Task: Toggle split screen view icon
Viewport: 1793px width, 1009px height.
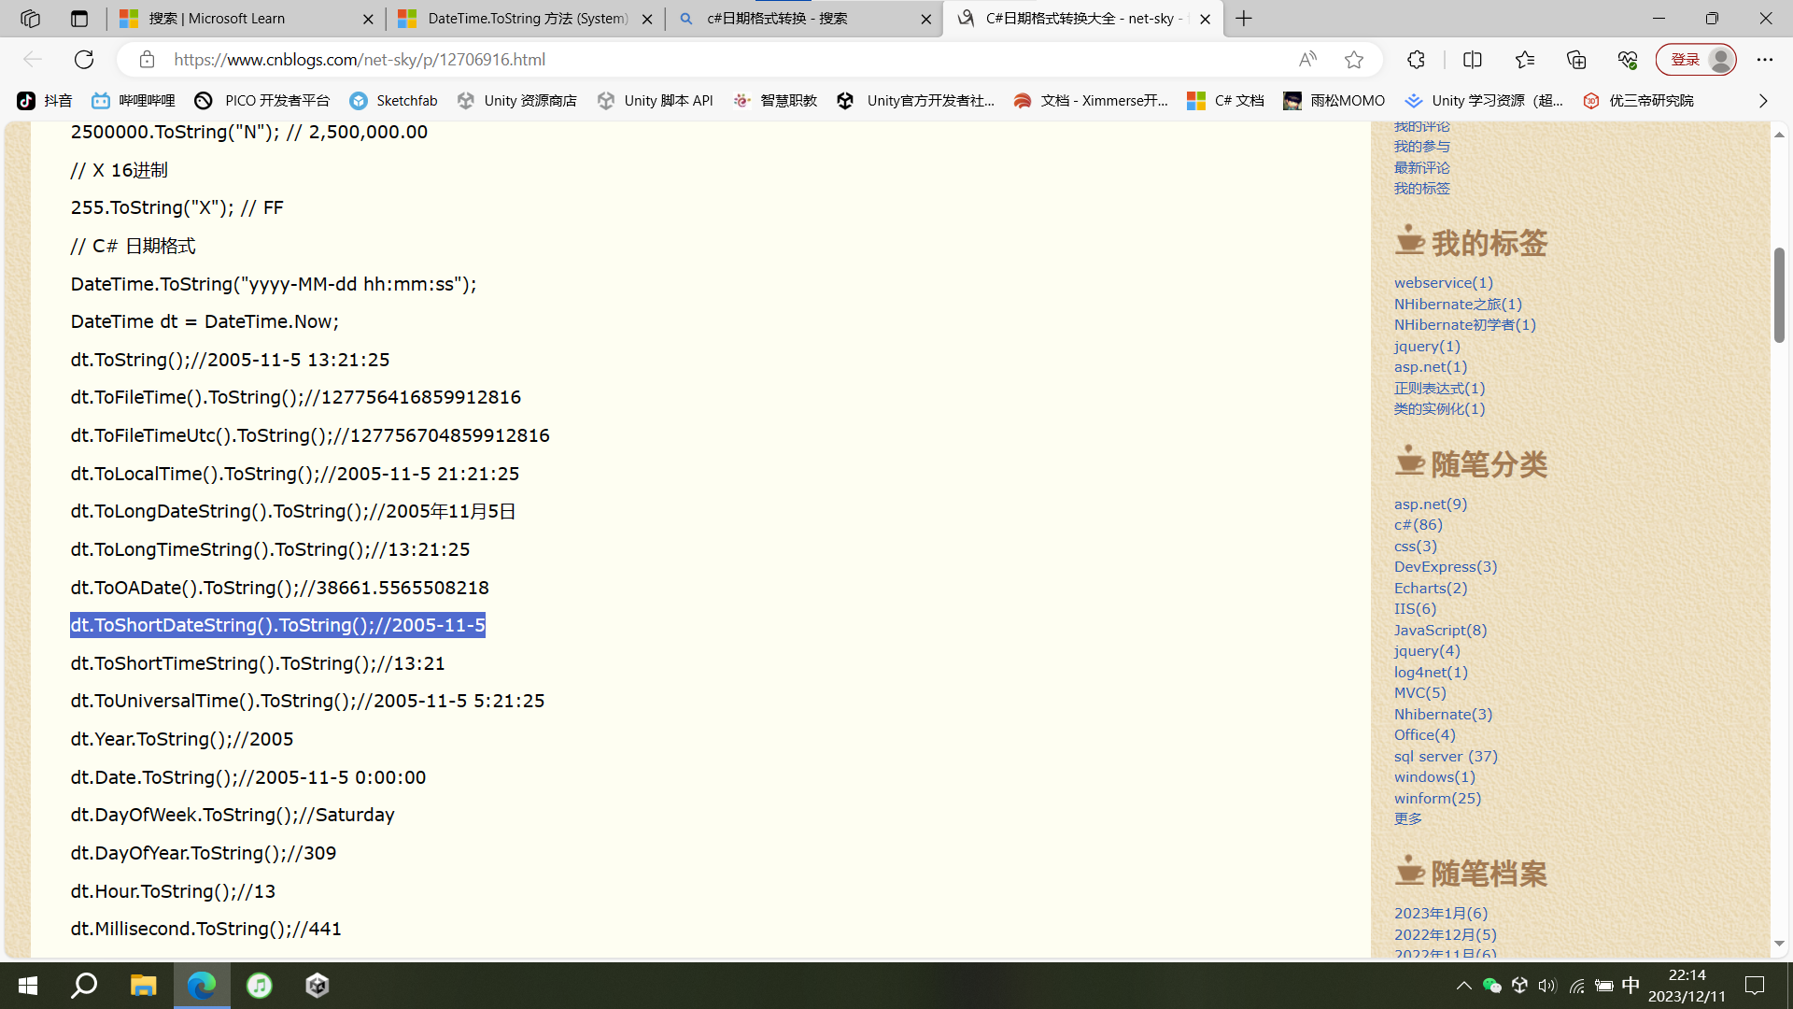Action: click(x=1473, y=60)
